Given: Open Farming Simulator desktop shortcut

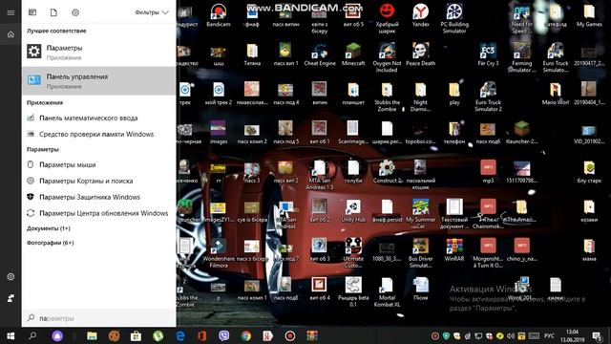Looking at the screenshot, I should pos(522,57).
